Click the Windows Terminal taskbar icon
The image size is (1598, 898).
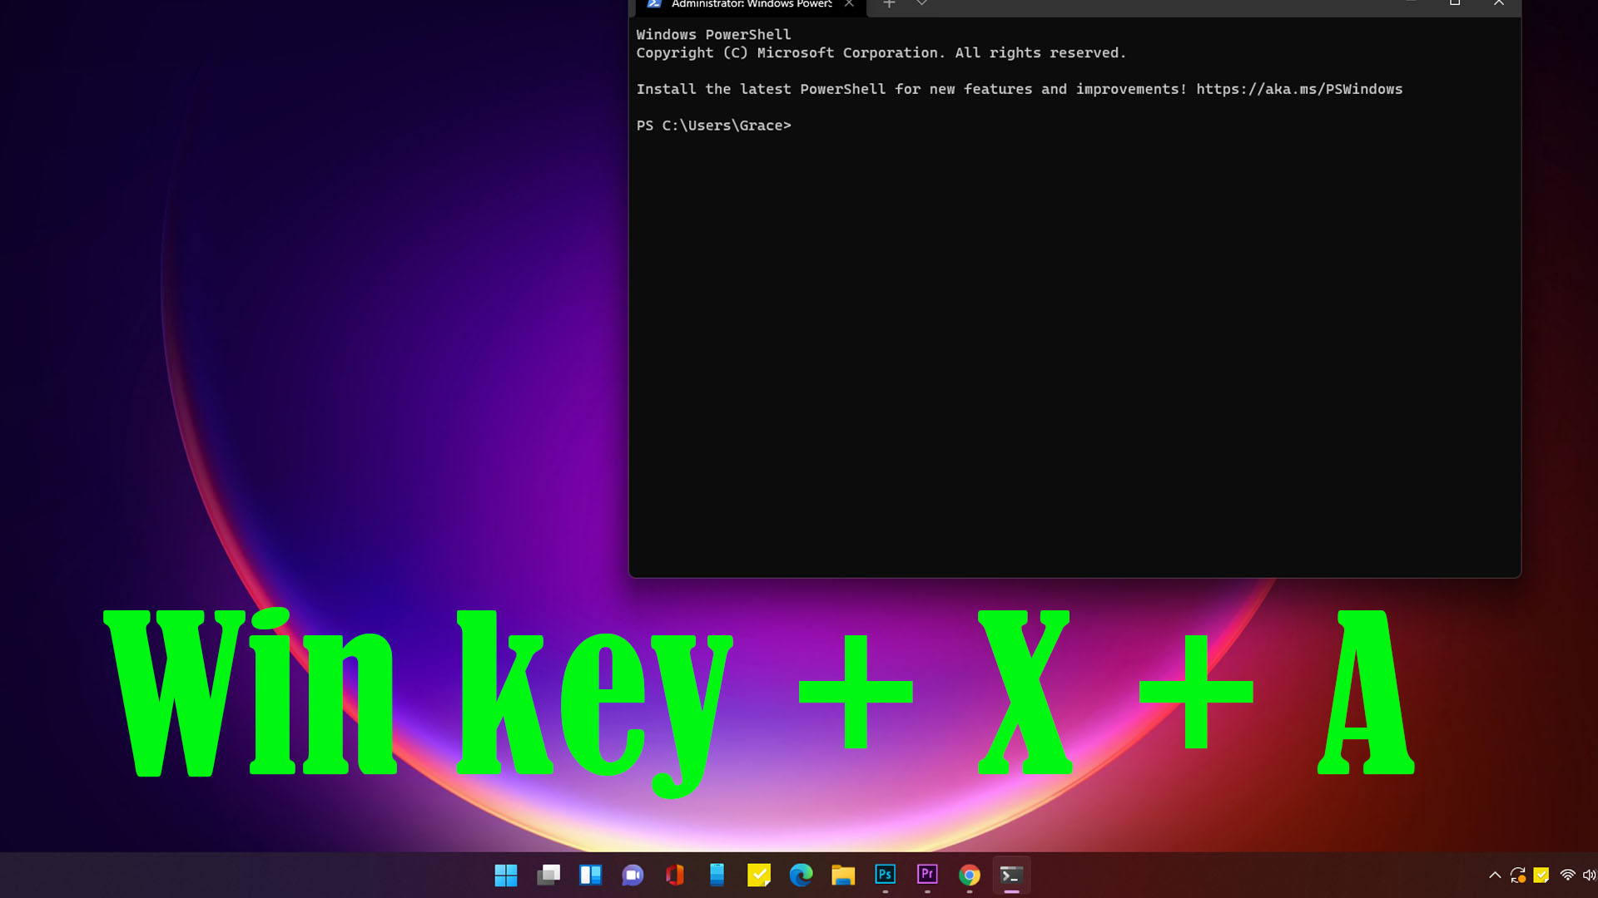coord(1011,875)
